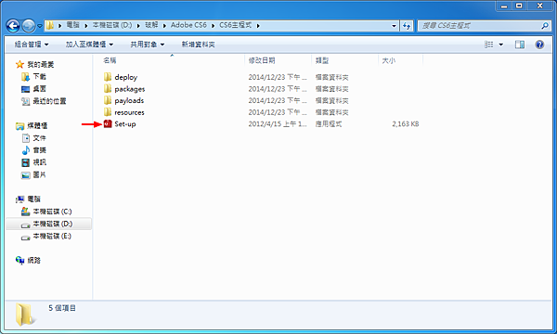The image size is (557, 334).
Task: Click the Forward navigation arrow button
Action: pos(29,26)
